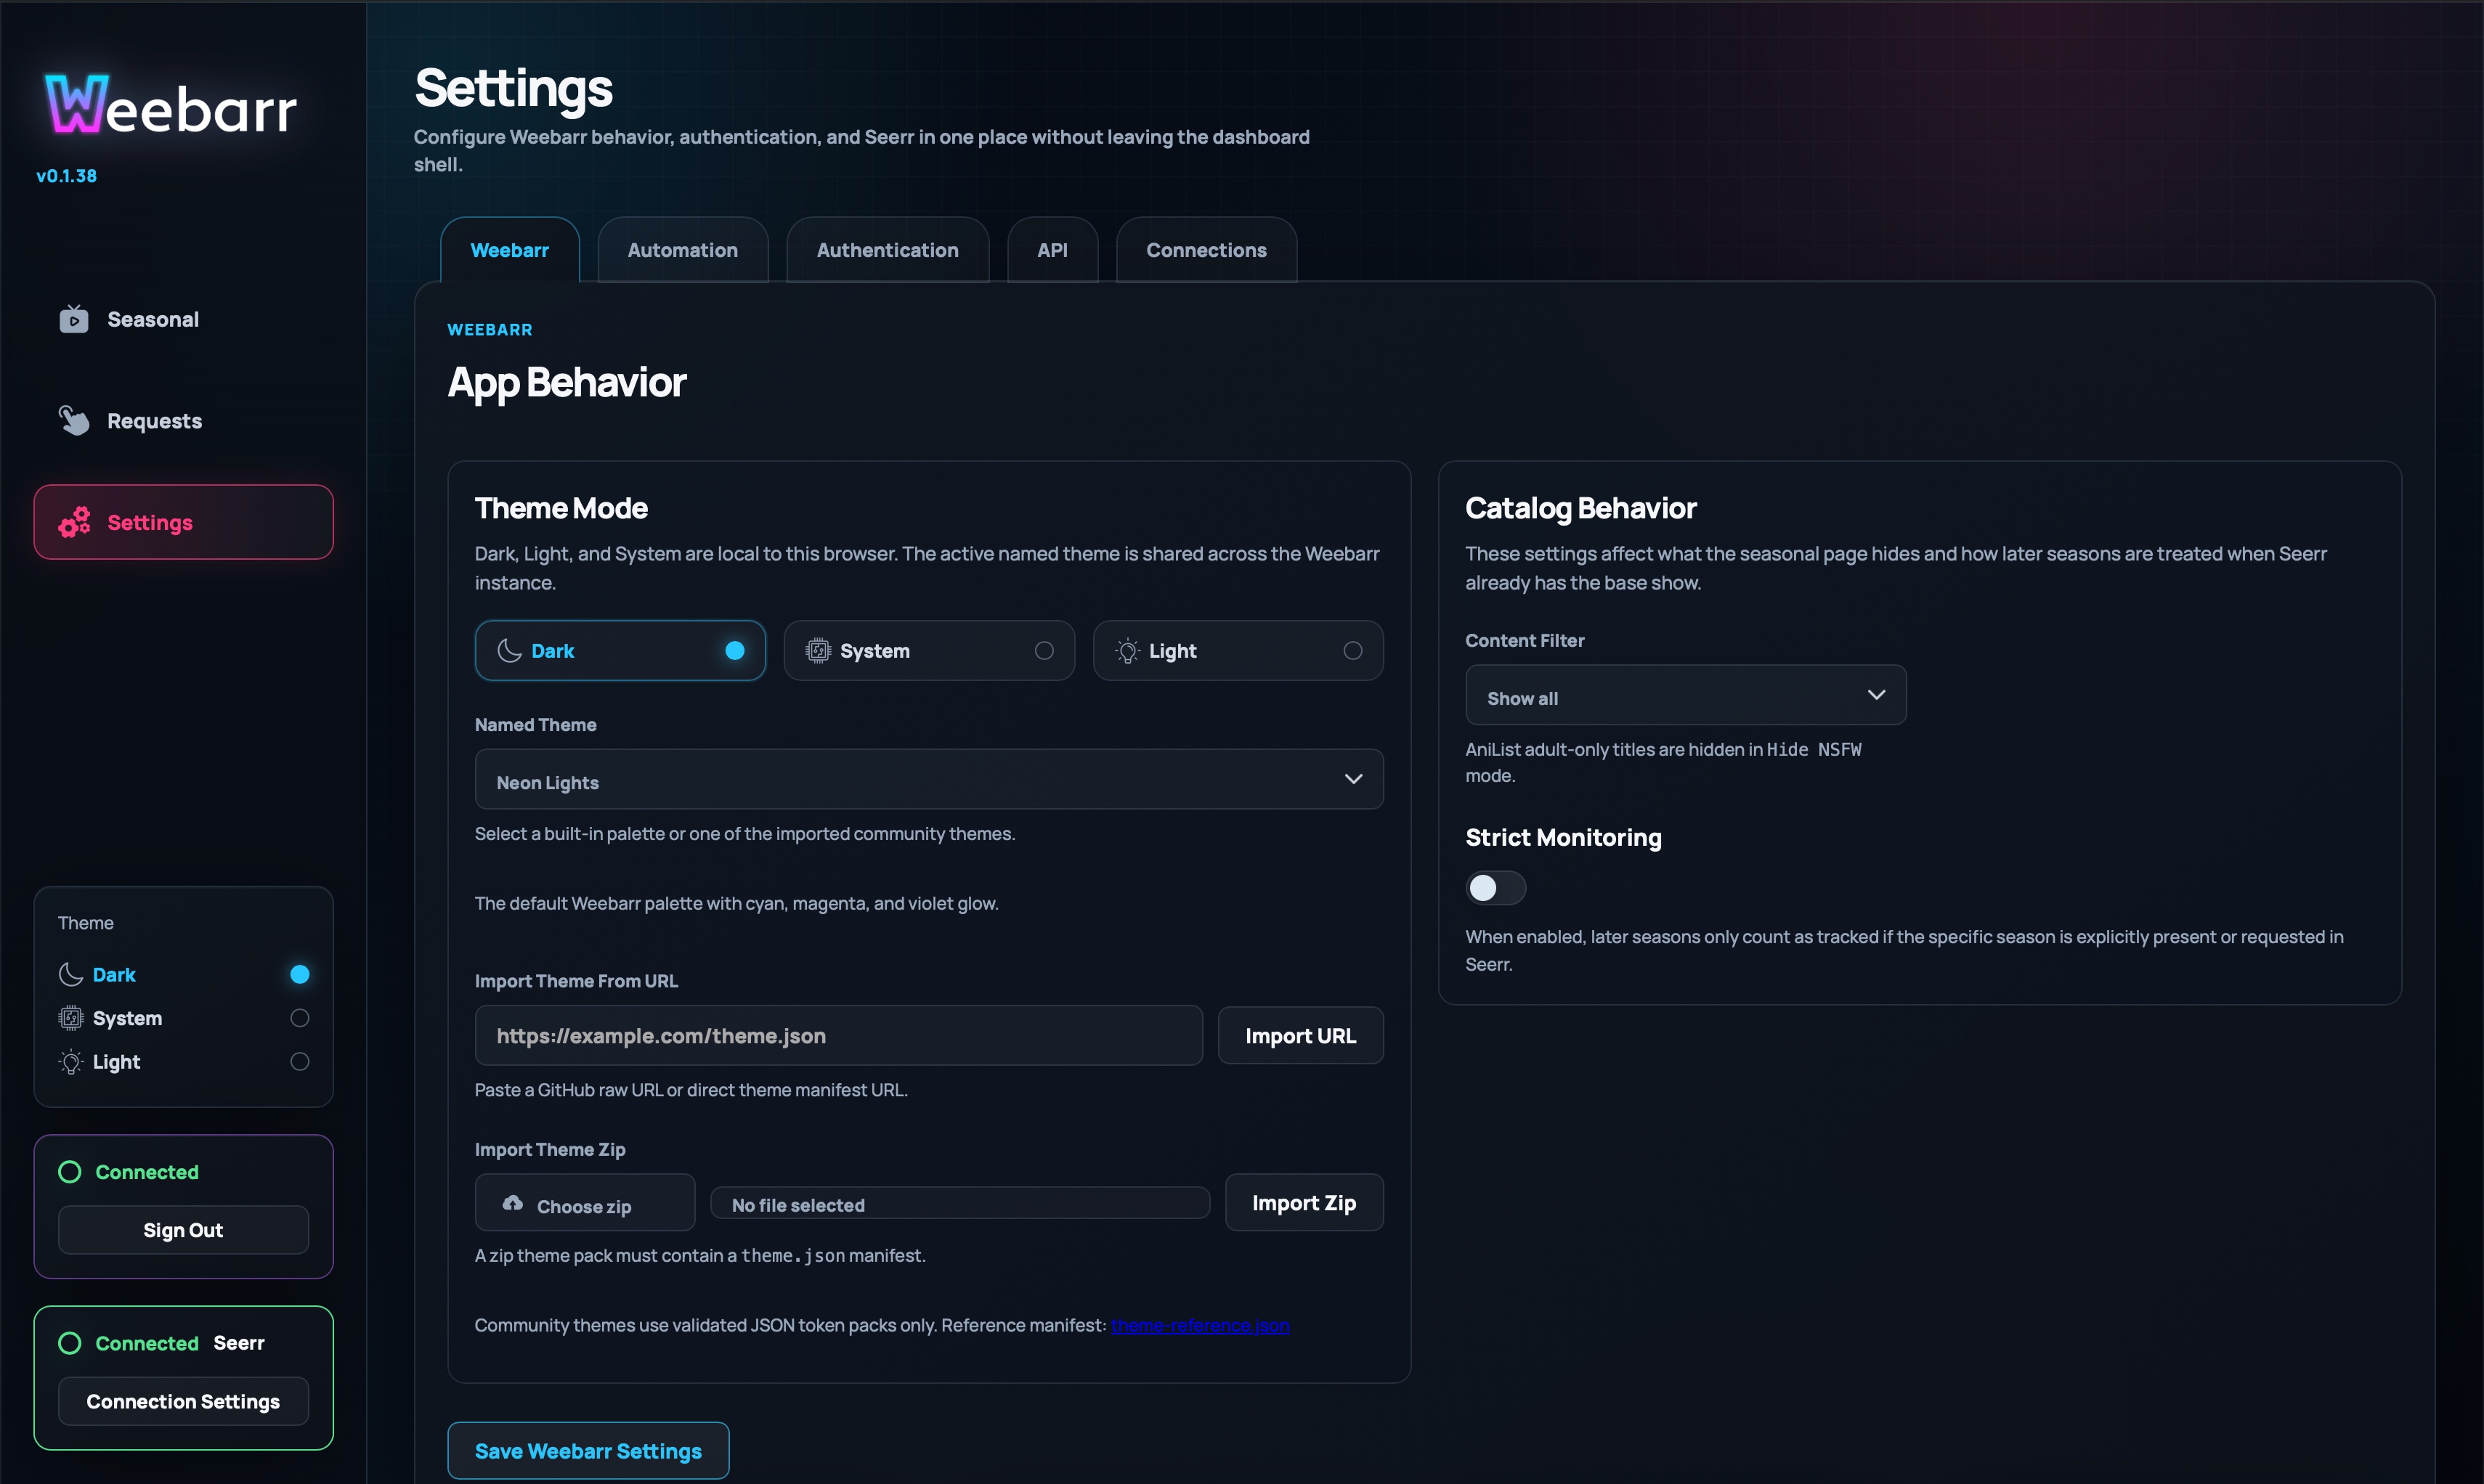The width and height of the screenshot is (2484, 1484).
Task: Select Light radio in Theme Mode card
Action: pyautogui.click(x=1352, y=651)
